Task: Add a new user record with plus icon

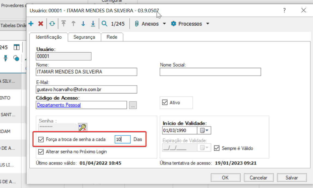Action: [31, 24]
